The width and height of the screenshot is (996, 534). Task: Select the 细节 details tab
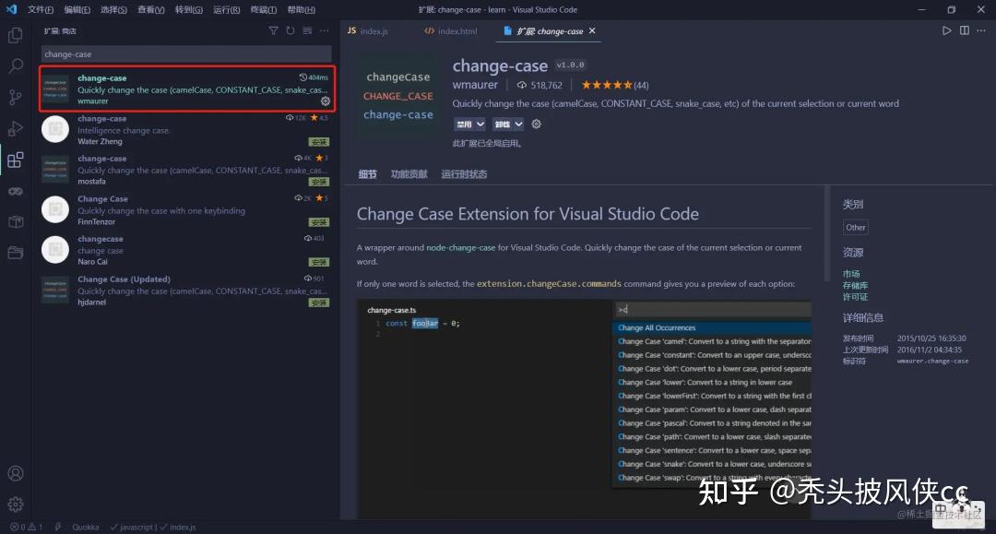(x=367, y=174)
